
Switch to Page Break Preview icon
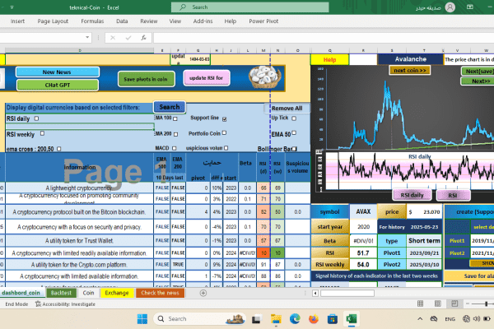(x=454, y=304)
